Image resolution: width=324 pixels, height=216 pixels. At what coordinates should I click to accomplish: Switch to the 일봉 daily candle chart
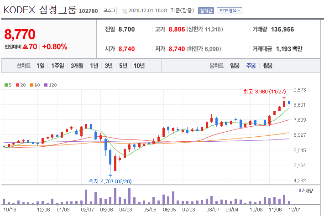235,66
